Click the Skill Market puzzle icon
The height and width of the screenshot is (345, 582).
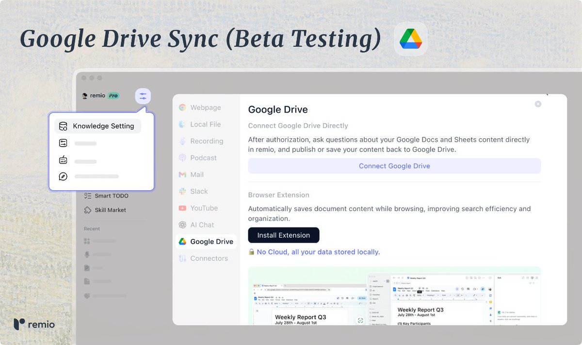(x=88, y=210)
